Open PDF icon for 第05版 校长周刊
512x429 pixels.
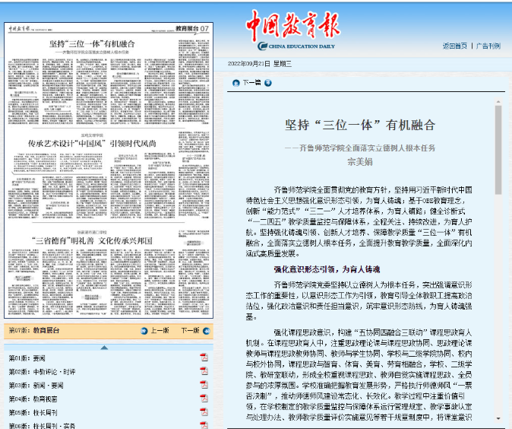(x=204, y=412)
